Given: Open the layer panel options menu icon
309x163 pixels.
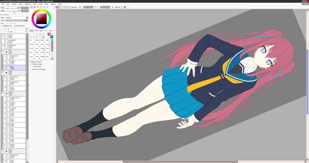Looking at the screenshot, I should [x=27, y=29].
